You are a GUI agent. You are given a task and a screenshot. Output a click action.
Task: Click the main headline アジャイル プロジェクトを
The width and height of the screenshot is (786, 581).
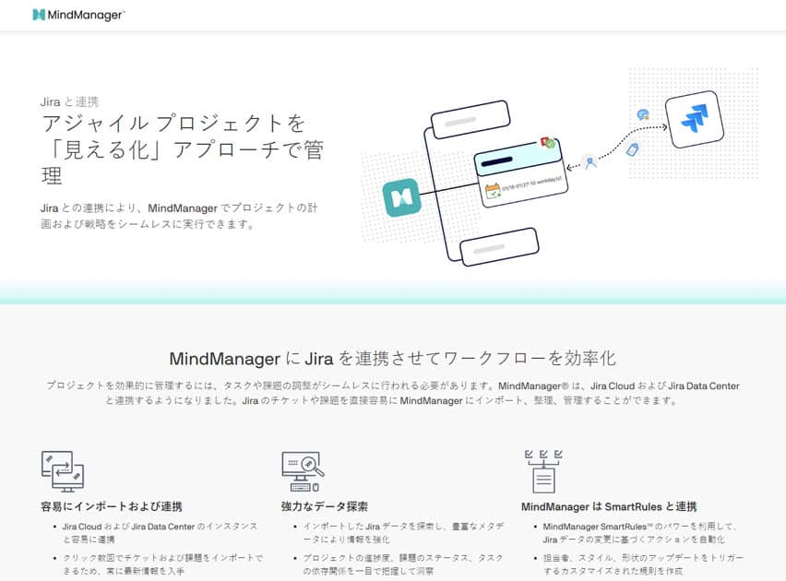pos(173,124)
